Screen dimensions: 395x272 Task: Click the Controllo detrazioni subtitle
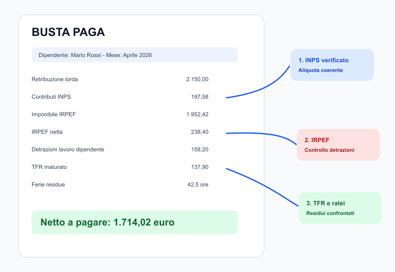[x=329, y=150]
